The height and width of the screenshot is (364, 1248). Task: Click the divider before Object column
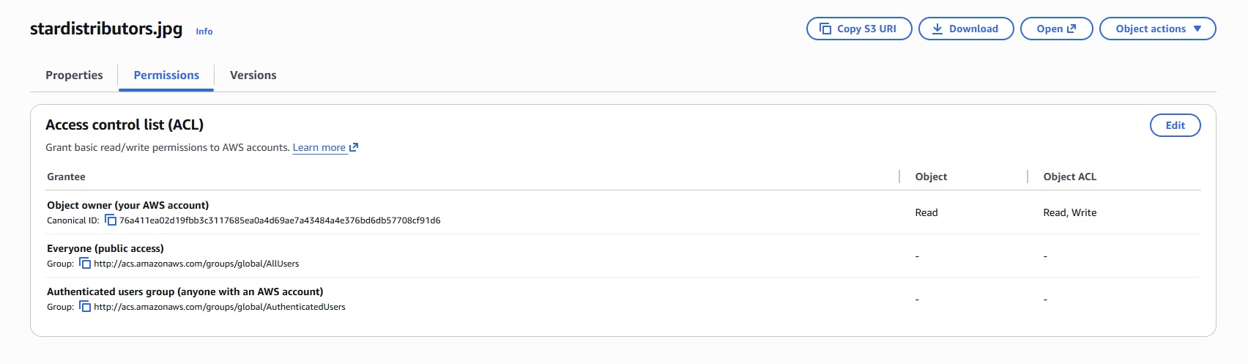(899, 177)
